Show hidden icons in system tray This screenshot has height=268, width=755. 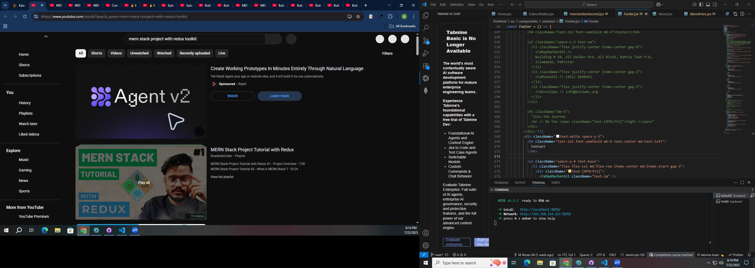pyautogui.click(x=708, y=263)
